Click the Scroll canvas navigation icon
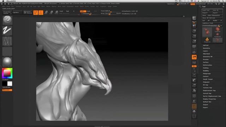The height and width of the screenshot is (127, 226). (194, 26)
